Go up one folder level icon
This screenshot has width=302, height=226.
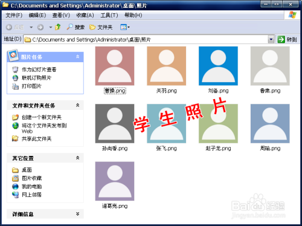click(x=58, y=27)
